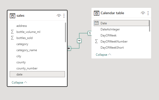Click the sigma icon beside bottle_volume_ml
159x100 pixels.
click(x=12, y=32)
